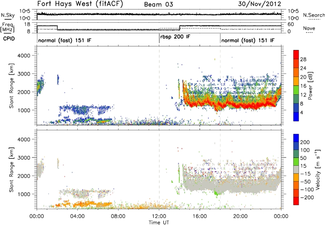
Task: Select the 'Velocity [m s-1]' color bar title
Action: pyautogui.click(x=318, y=169)
